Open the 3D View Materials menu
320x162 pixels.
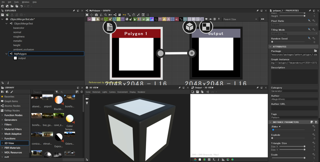96,92
